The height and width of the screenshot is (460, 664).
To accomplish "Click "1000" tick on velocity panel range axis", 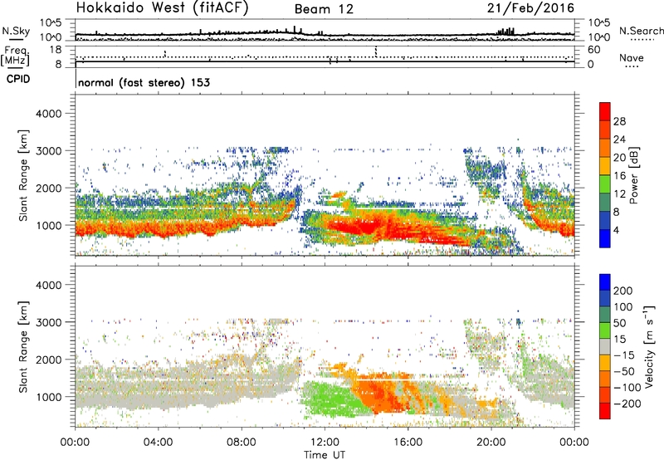I will [x=49, y=397].
